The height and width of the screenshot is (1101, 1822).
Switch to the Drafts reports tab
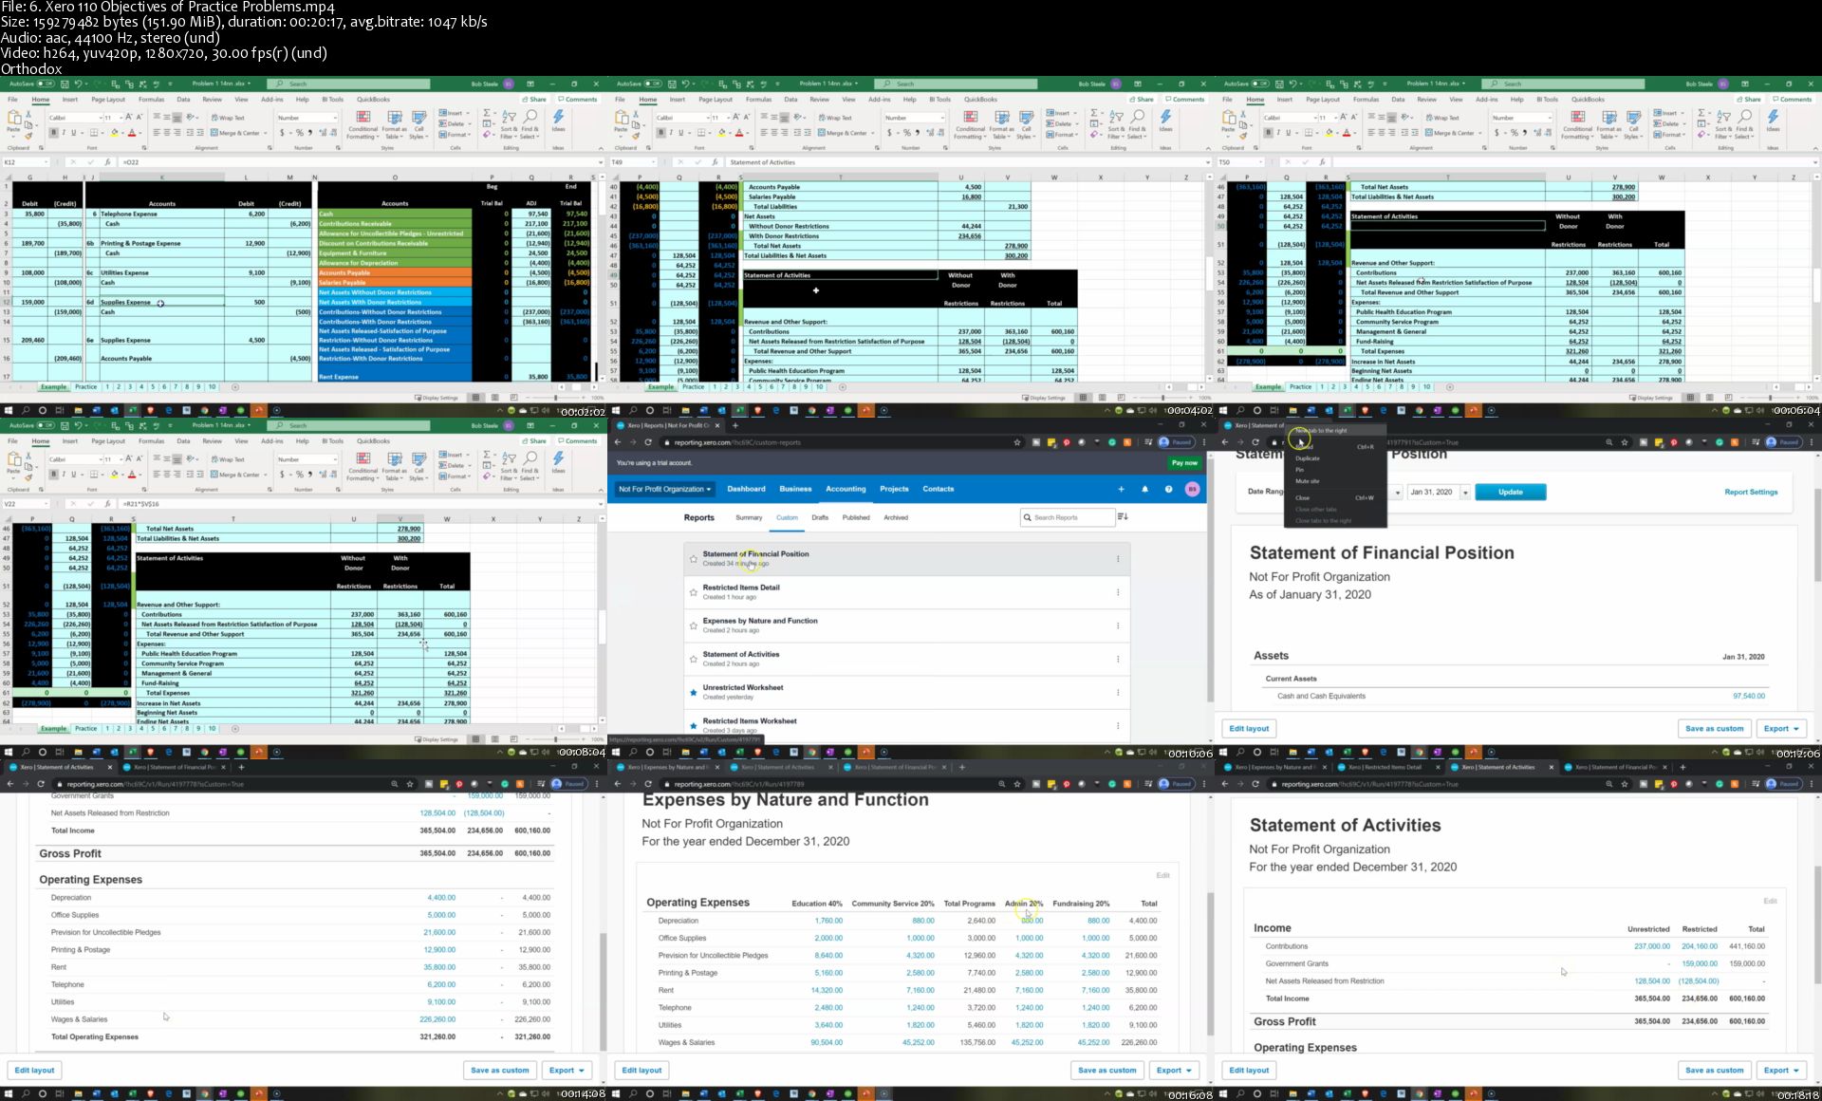[820, 518]
